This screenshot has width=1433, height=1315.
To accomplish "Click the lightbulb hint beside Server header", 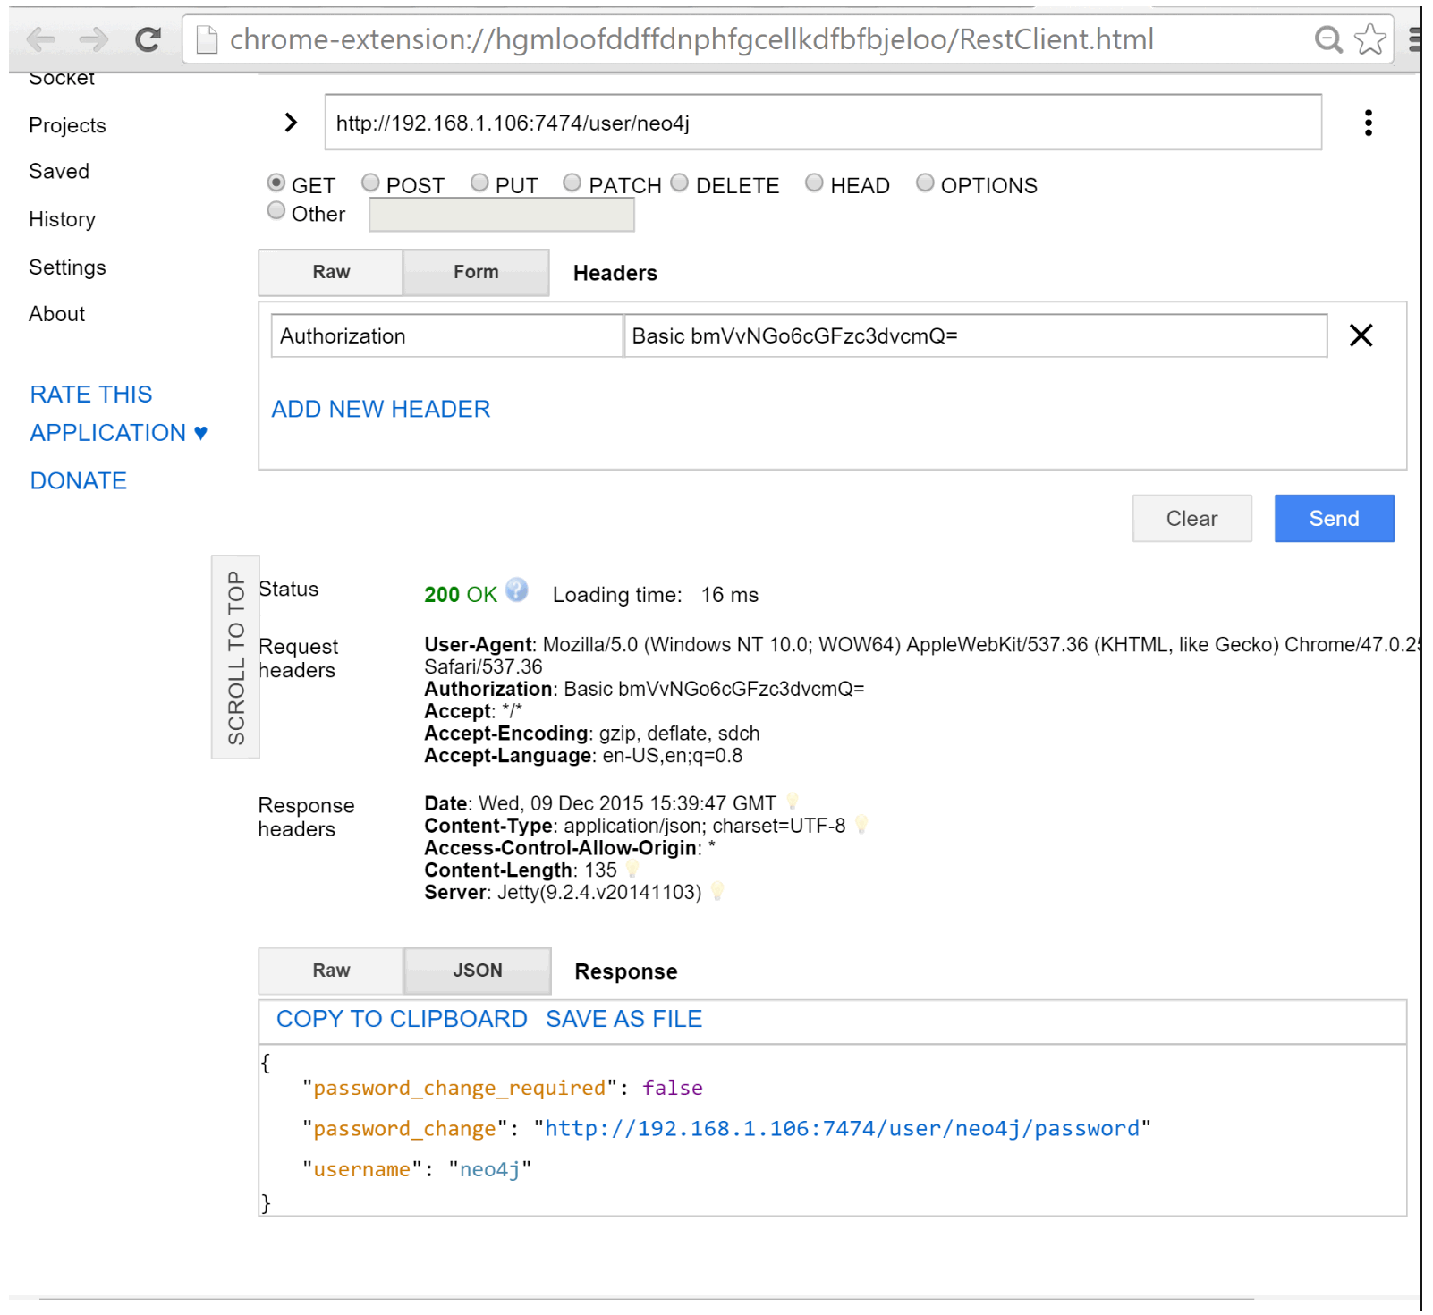I will coord(717,891).
